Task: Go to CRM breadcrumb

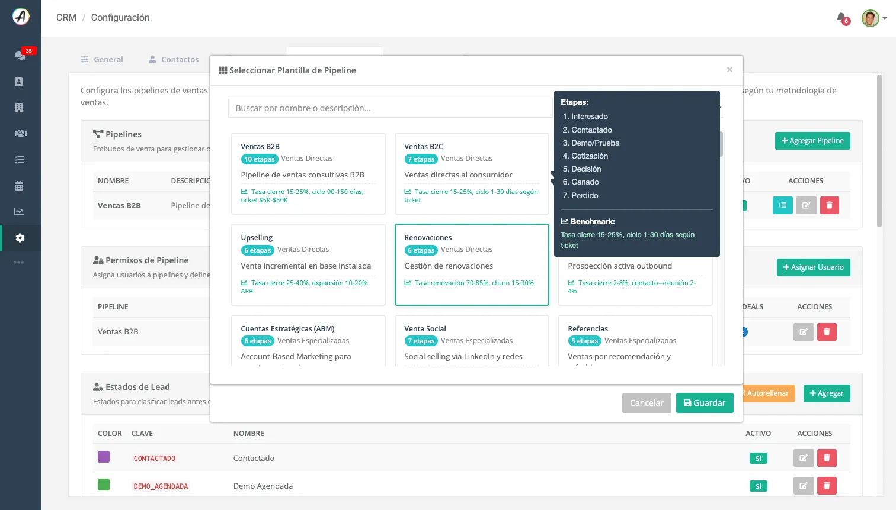Action: click(66, 17)
